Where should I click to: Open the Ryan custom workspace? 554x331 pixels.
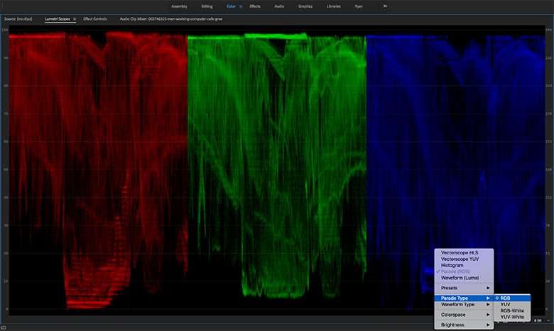click(x=359, y=6)
